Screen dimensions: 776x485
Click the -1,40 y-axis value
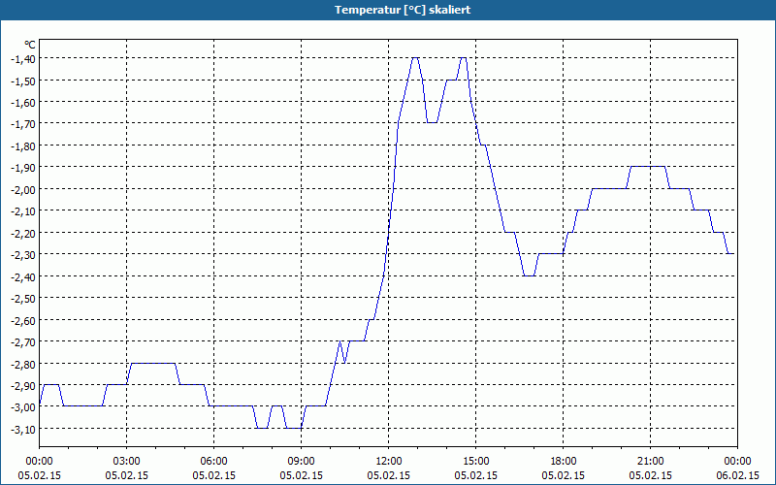[23, 58]
